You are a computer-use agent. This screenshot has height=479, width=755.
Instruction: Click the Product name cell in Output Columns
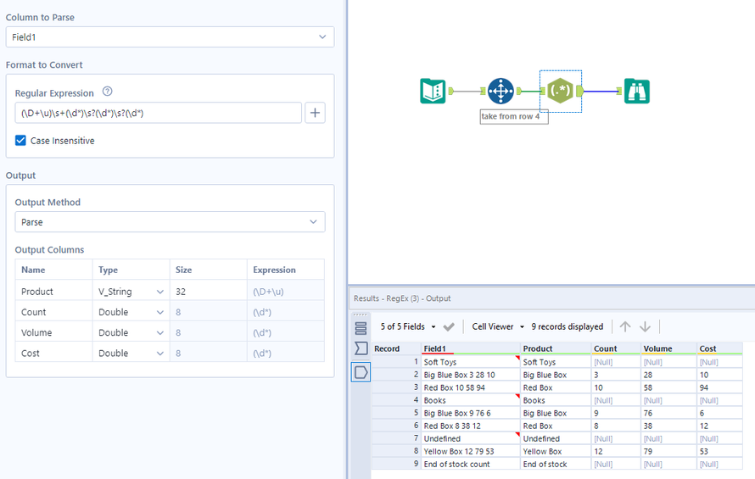click(54, 292)
